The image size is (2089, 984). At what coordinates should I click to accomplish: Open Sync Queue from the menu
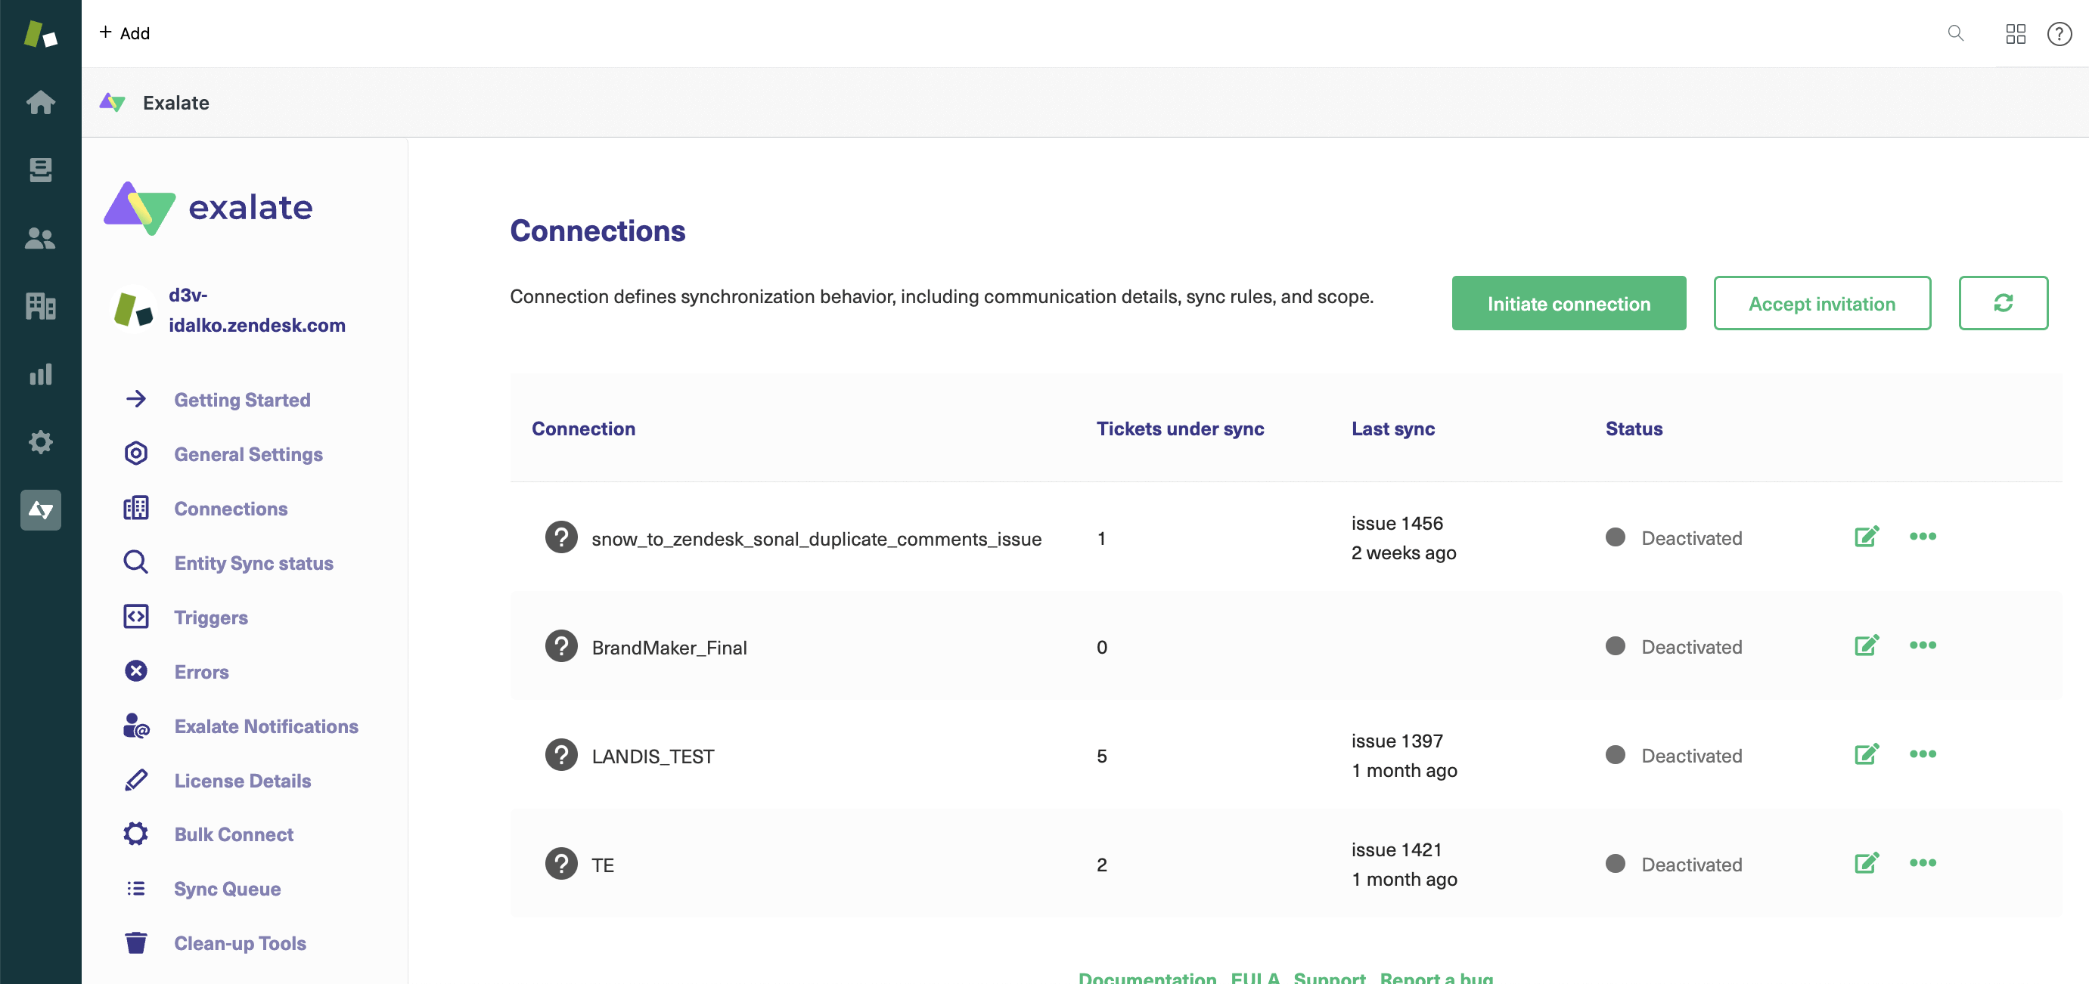tap(225, 888)
